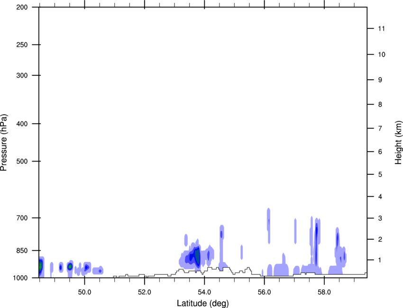Pick the 3 km height label
The image size is (403, 308).
380,218
